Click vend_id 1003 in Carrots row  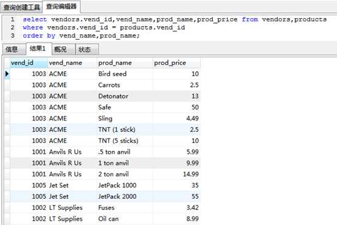click(29, 85)
